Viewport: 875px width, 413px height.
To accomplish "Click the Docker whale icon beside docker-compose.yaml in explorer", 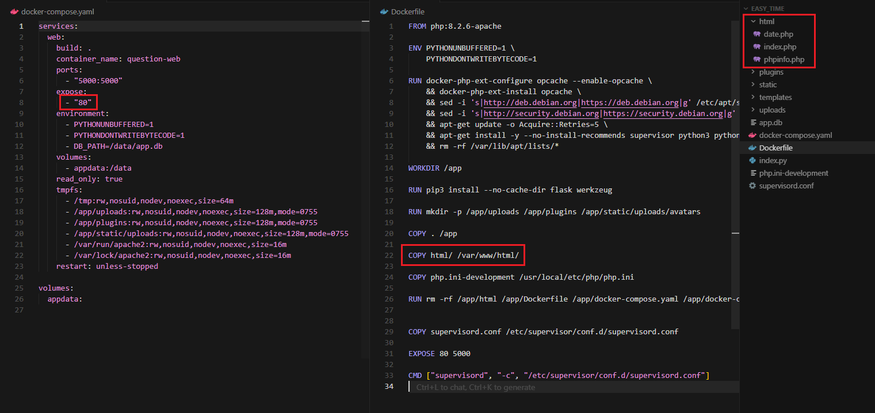I will click(x=752, y=136).
